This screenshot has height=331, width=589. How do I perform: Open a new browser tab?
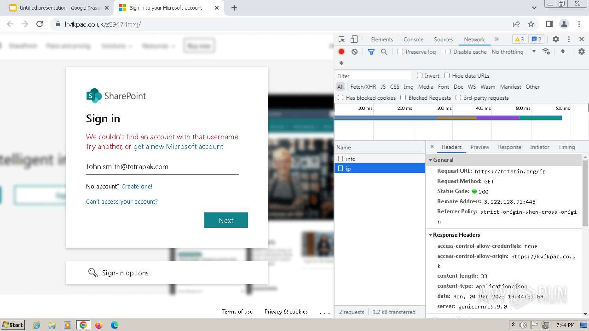click(x=234, y=8)
